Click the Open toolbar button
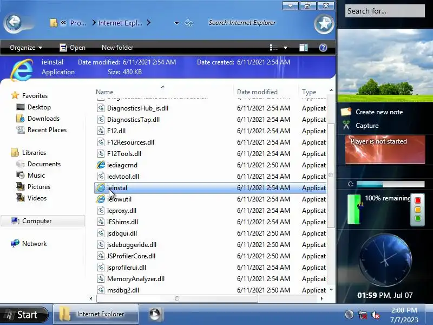Image resolution: width=433 pixels, height=325 pixels. coord(73,48)
